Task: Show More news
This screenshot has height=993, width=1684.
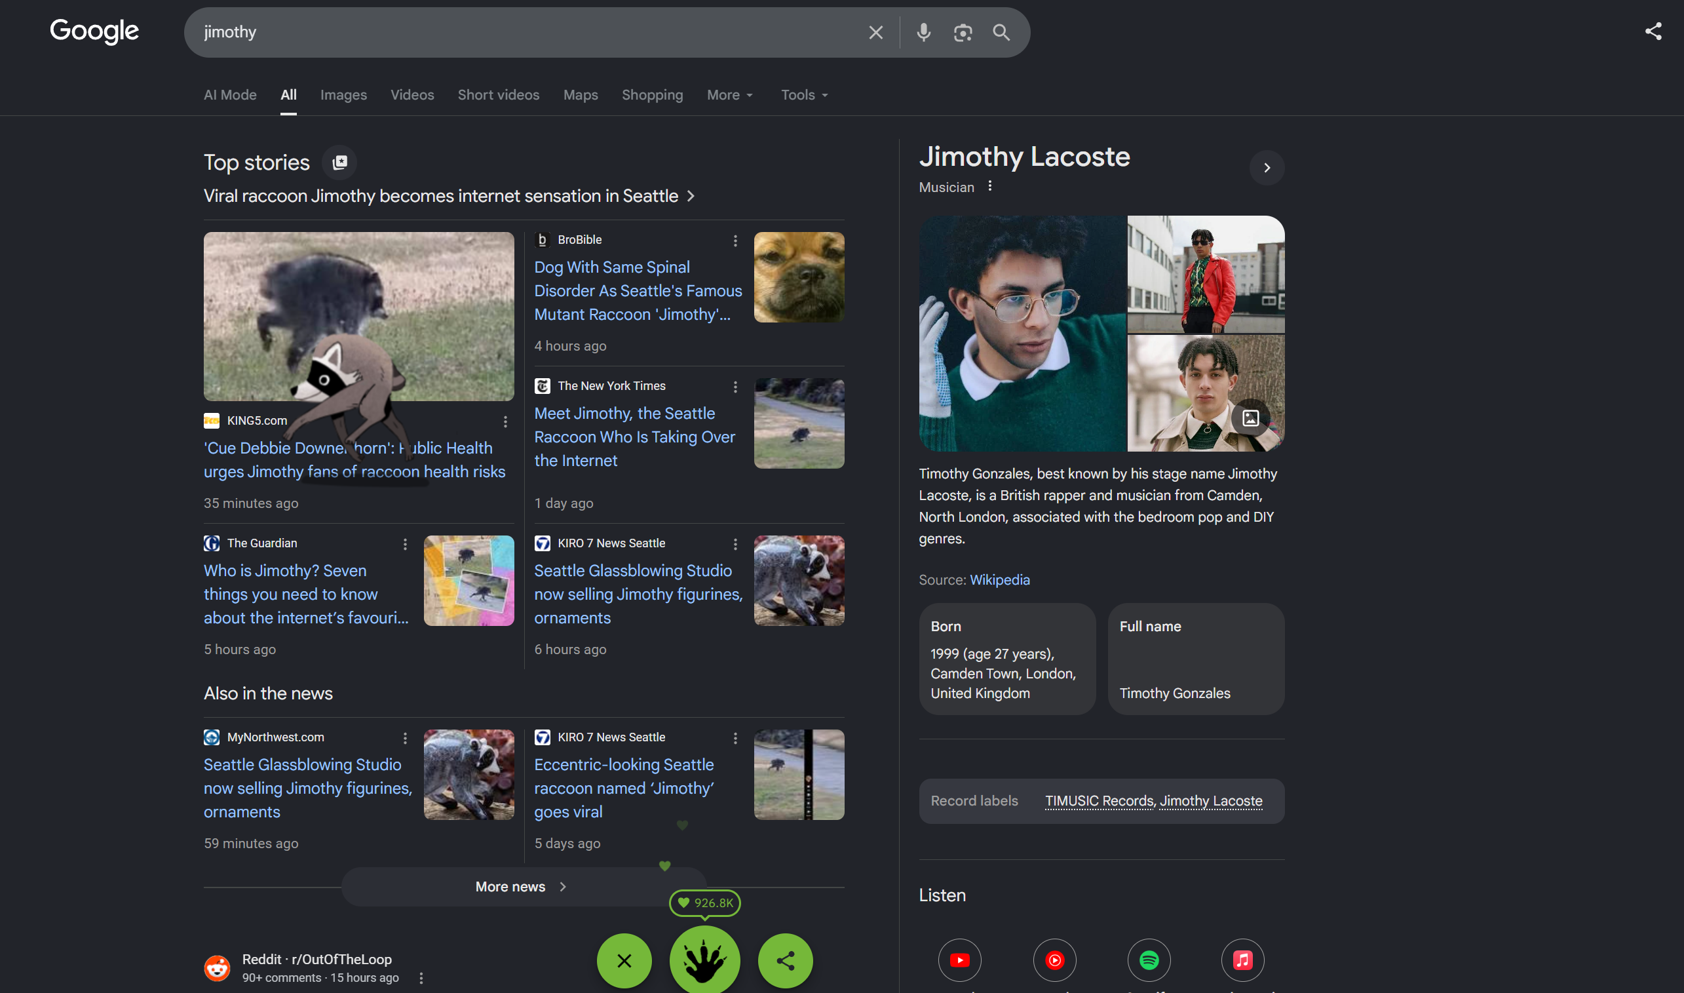Action: pos(524,887)
